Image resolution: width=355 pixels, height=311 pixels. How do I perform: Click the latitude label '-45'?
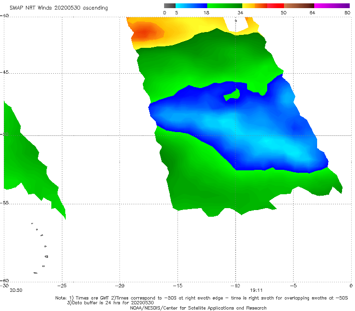[x=4, y=72]
